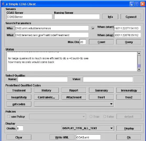Click the Who text field
146x141 pixels.
[x=52, y=28]
